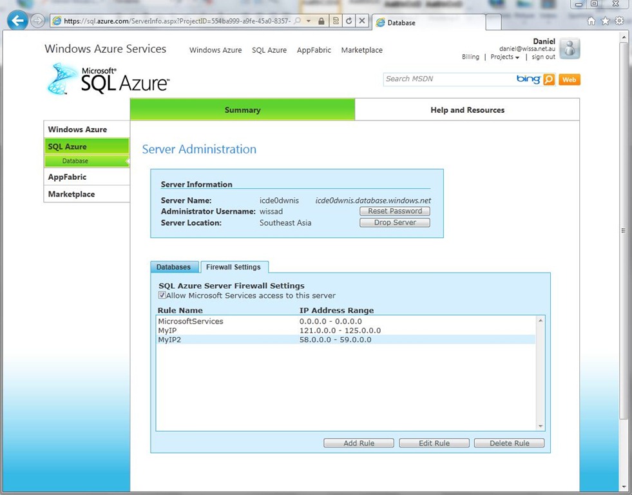This screenshot has width=632, height=495.
Task: Click the Bing search magnifier icon
Action: (548, 80)
